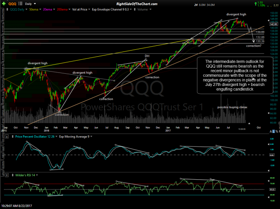Viewport: 280px width, 209px height.
Task: Expand the QQQ Daily dropdown arrow
Action: point(26,10)
